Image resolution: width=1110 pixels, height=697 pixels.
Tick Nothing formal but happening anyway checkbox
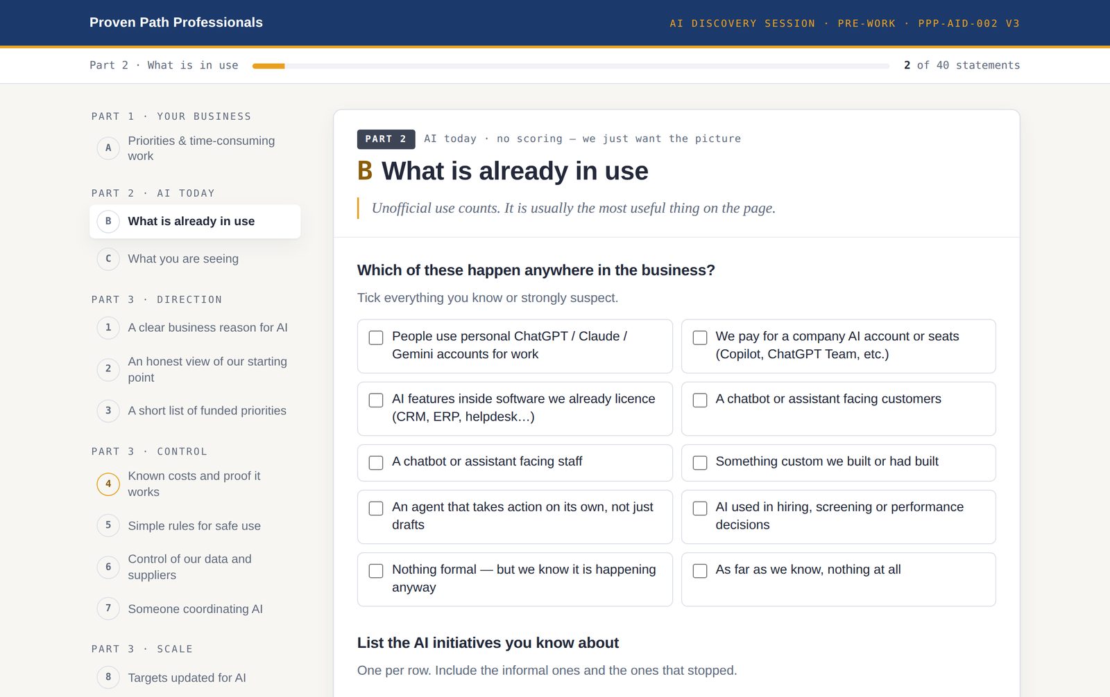click(x=376, y=570)
